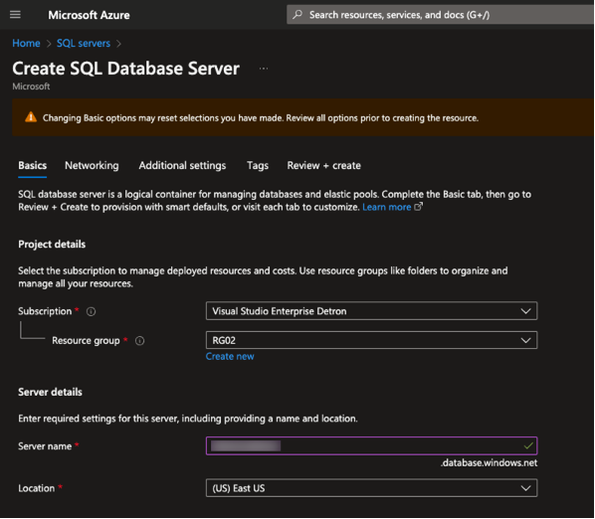Expand the Subscription dropdown
Screen dimensions: 595x519
(x=371, y=311)
